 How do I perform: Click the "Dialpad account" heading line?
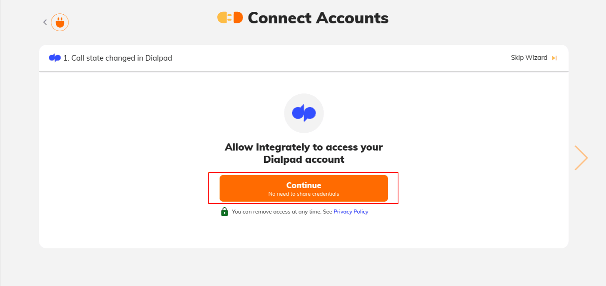coord(304,160)
